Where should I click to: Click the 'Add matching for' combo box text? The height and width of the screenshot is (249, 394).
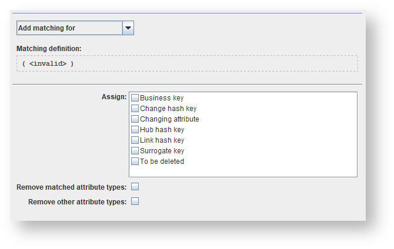[x=69, y=28]
